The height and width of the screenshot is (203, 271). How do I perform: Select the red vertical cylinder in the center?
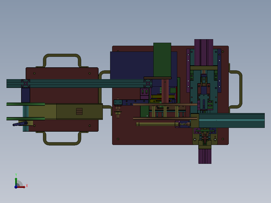[165, 91]
